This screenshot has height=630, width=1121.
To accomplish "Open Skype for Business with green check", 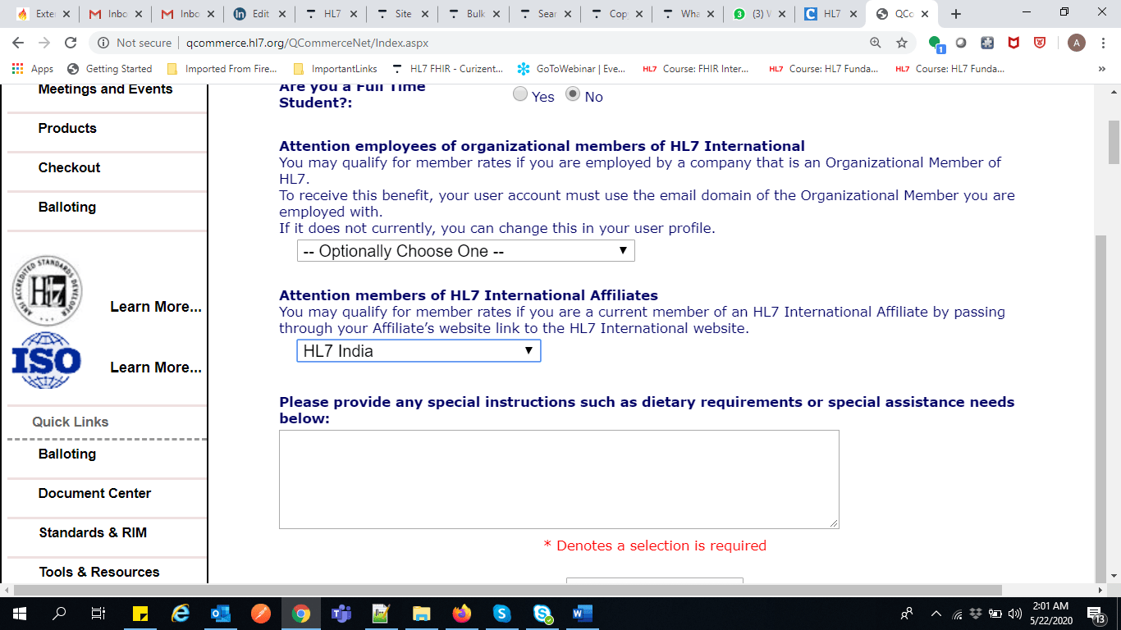I will [x=542, y=613].
